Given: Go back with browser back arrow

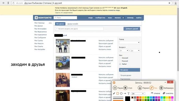Looking at the screenshot, I should click(x=4, y=3).
